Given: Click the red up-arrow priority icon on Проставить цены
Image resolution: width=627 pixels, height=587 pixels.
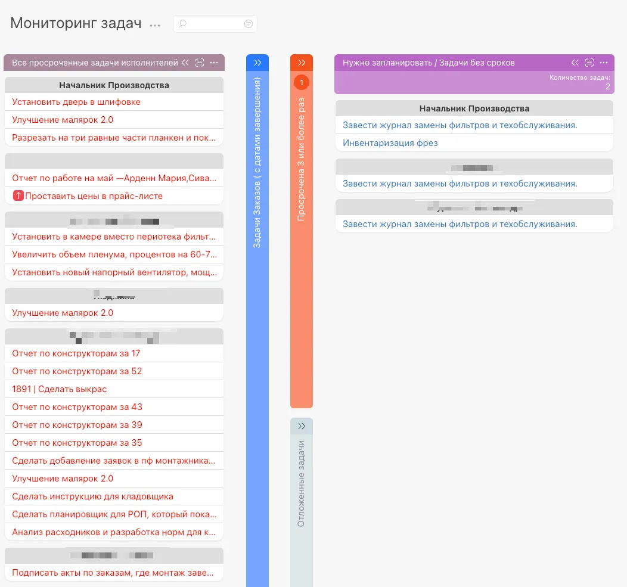Looking at the screenshot, I should (x=18, y=195).
